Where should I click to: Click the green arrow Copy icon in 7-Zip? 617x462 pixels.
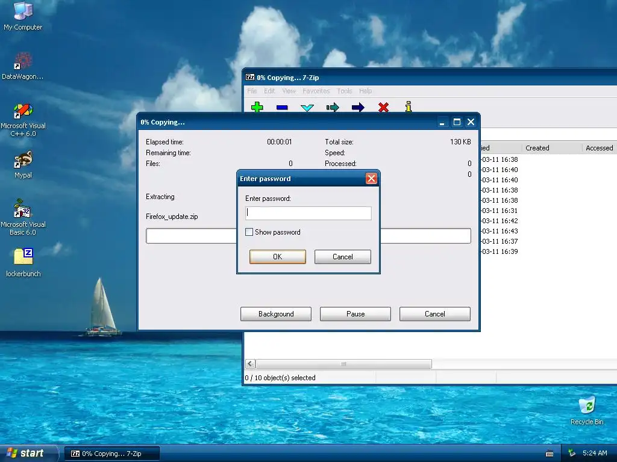click(x=333, y=107)
